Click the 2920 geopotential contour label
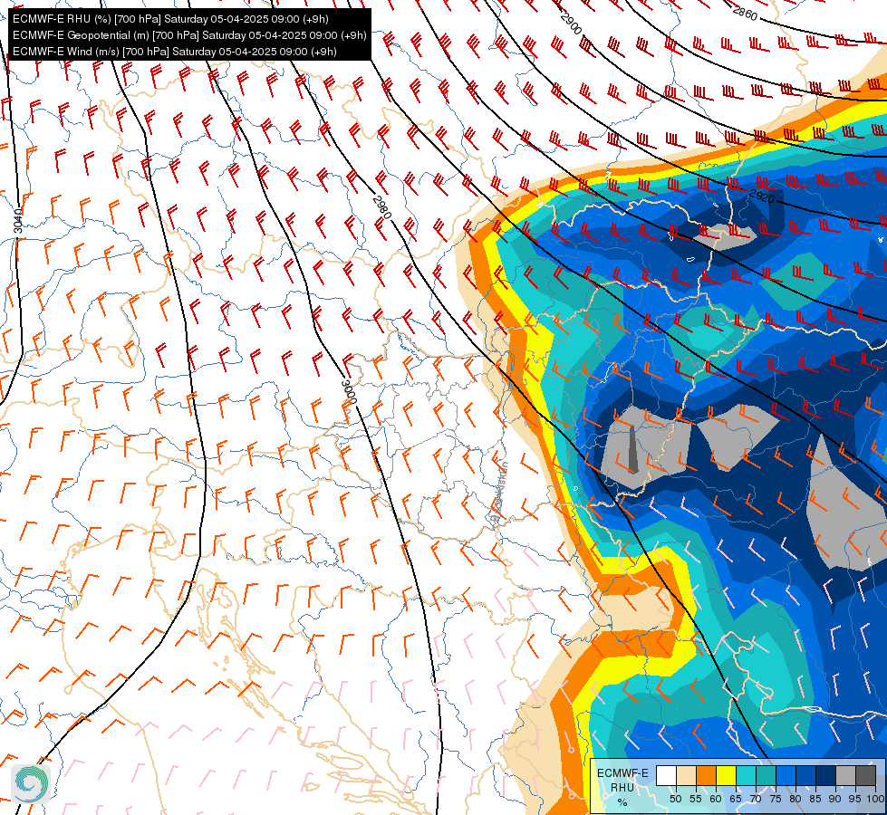 761,196
